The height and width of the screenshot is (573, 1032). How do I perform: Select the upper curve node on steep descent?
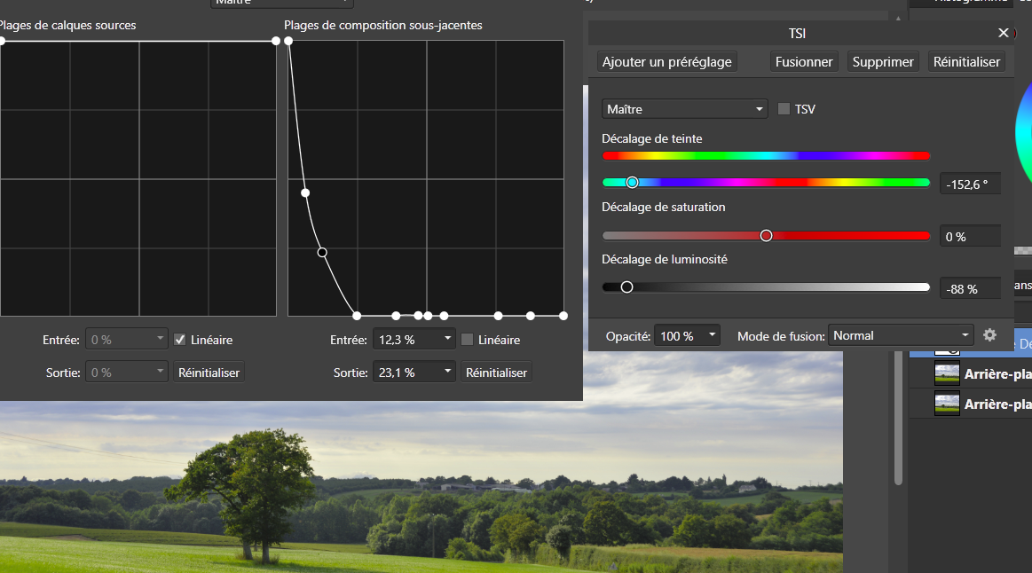click(305, 192)
